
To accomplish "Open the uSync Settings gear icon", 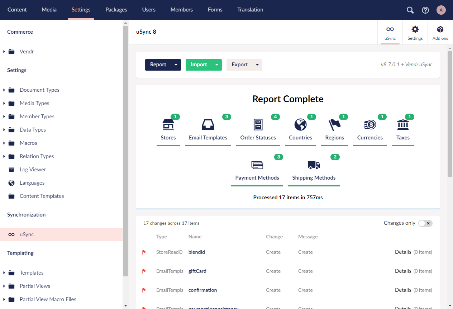I will point(415,29).
